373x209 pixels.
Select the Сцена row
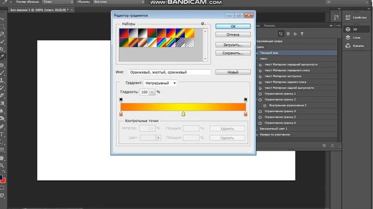[297, 47]
